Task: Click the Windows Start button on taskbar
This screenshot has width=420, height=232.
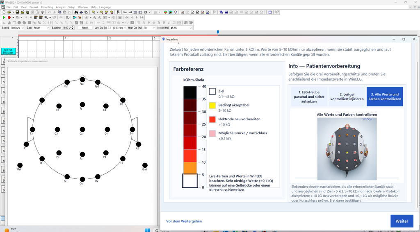Action: point(148,230)
